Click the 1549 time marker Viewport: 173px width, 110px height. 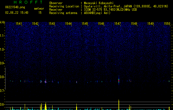[150, 24]
